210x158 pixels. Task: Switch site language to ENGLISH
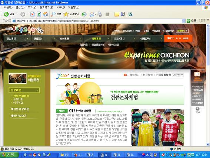[127, 30]
